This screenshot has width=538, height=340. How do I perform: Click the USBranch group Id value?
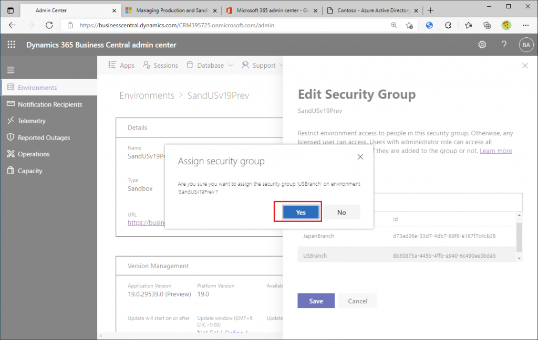click(444, 256)
